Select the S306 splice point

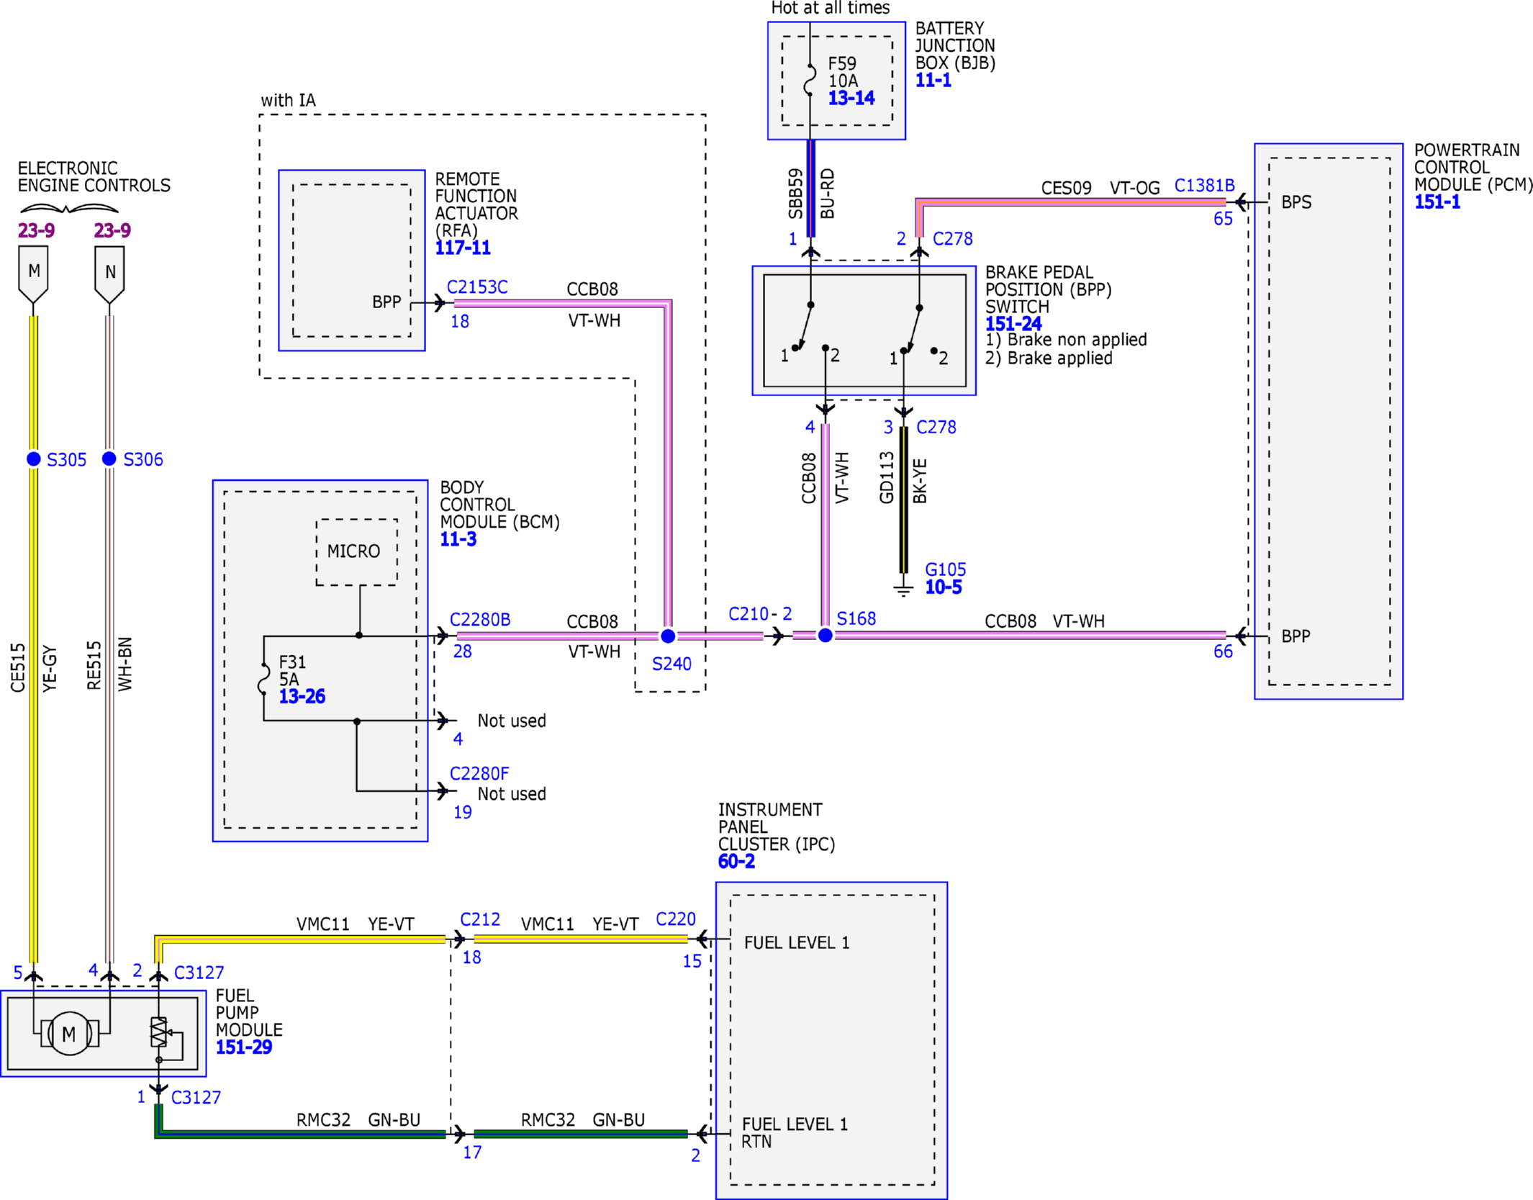(x=109, y=459)
